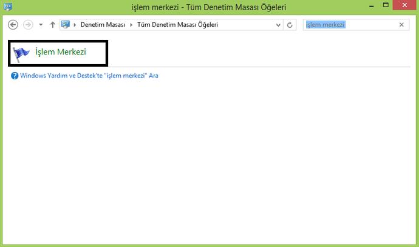
Task: Refresh the Control Panel view
Action: pyautogui.click(x=290, y=25)
